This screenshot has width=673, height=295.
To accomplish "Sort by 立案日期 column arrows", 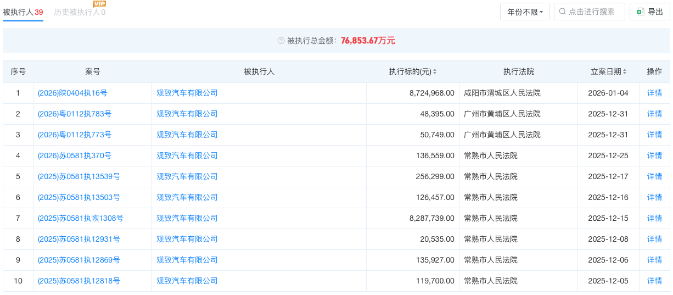I will [x=625, y=72].
